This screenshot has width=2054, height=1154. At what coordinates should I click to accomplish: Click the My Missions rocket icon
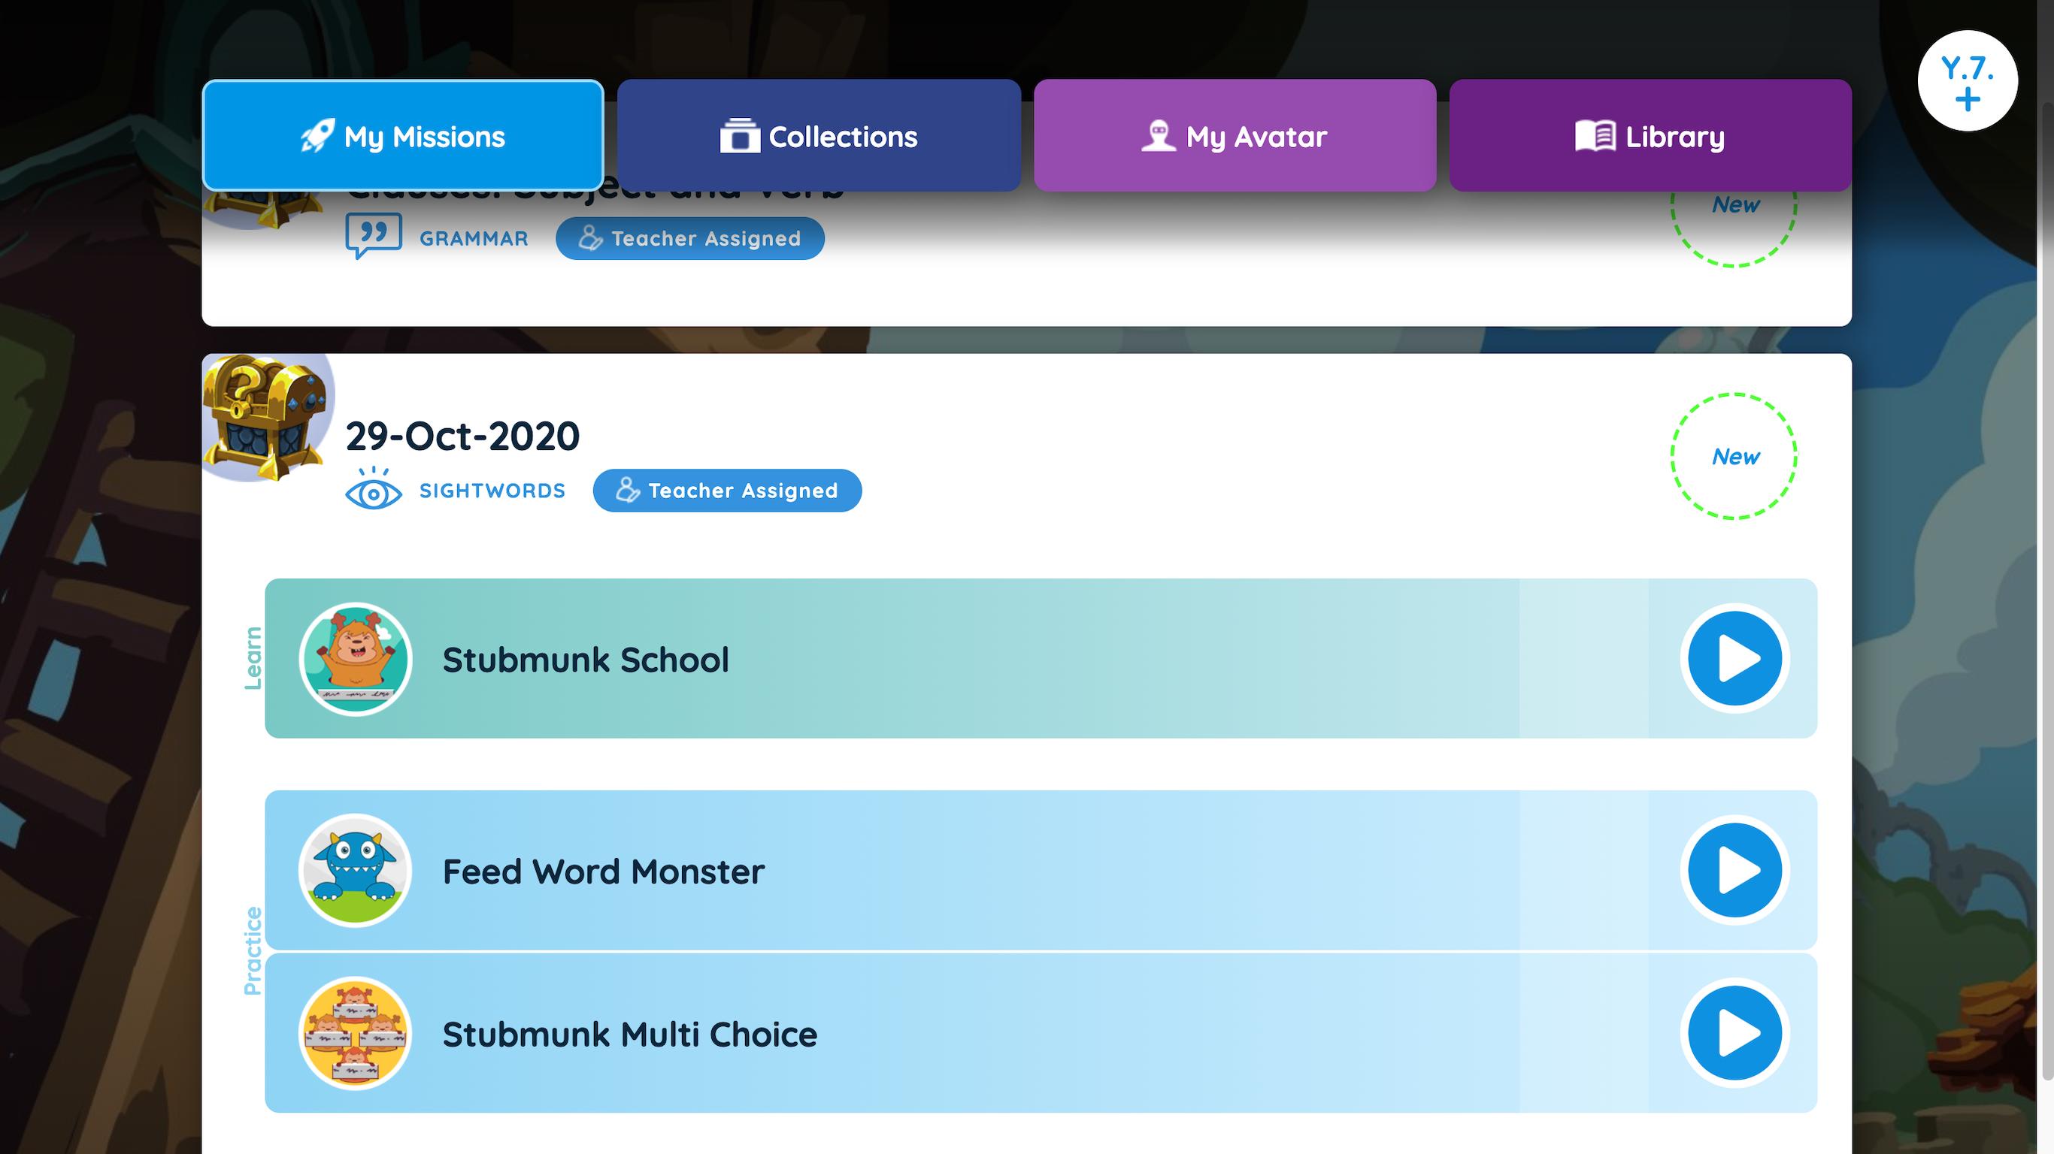coord(316,135)
